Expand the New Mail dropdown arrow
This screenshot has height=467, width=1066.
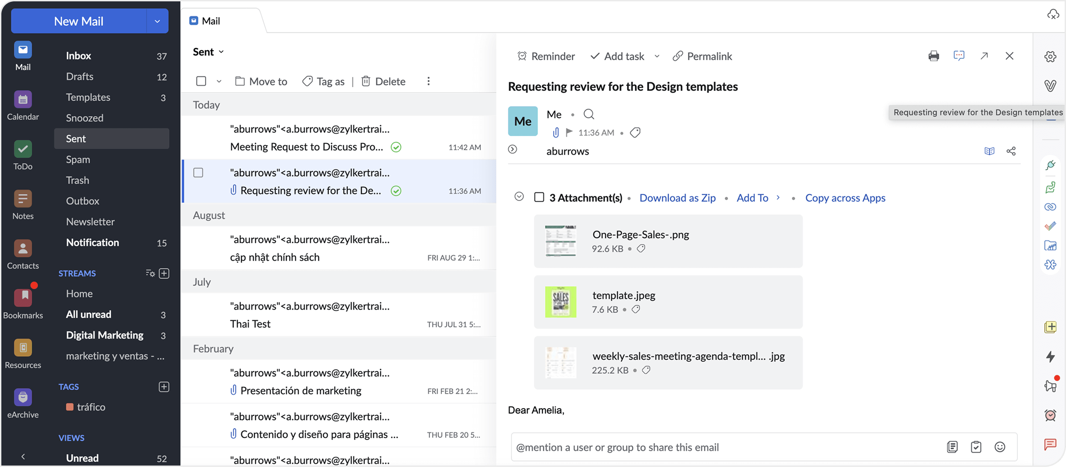click(157, 21)
